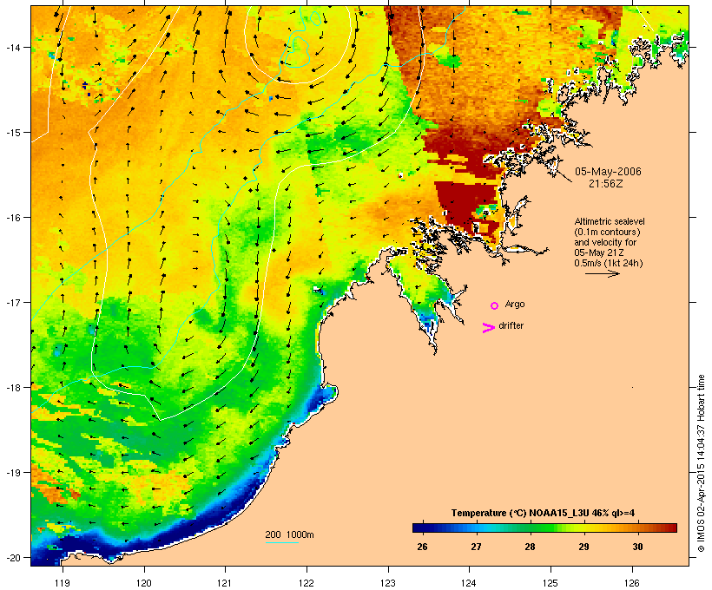Click the latitude axis label -14
The width and height of the screenshot is (712, 590).
13,47
